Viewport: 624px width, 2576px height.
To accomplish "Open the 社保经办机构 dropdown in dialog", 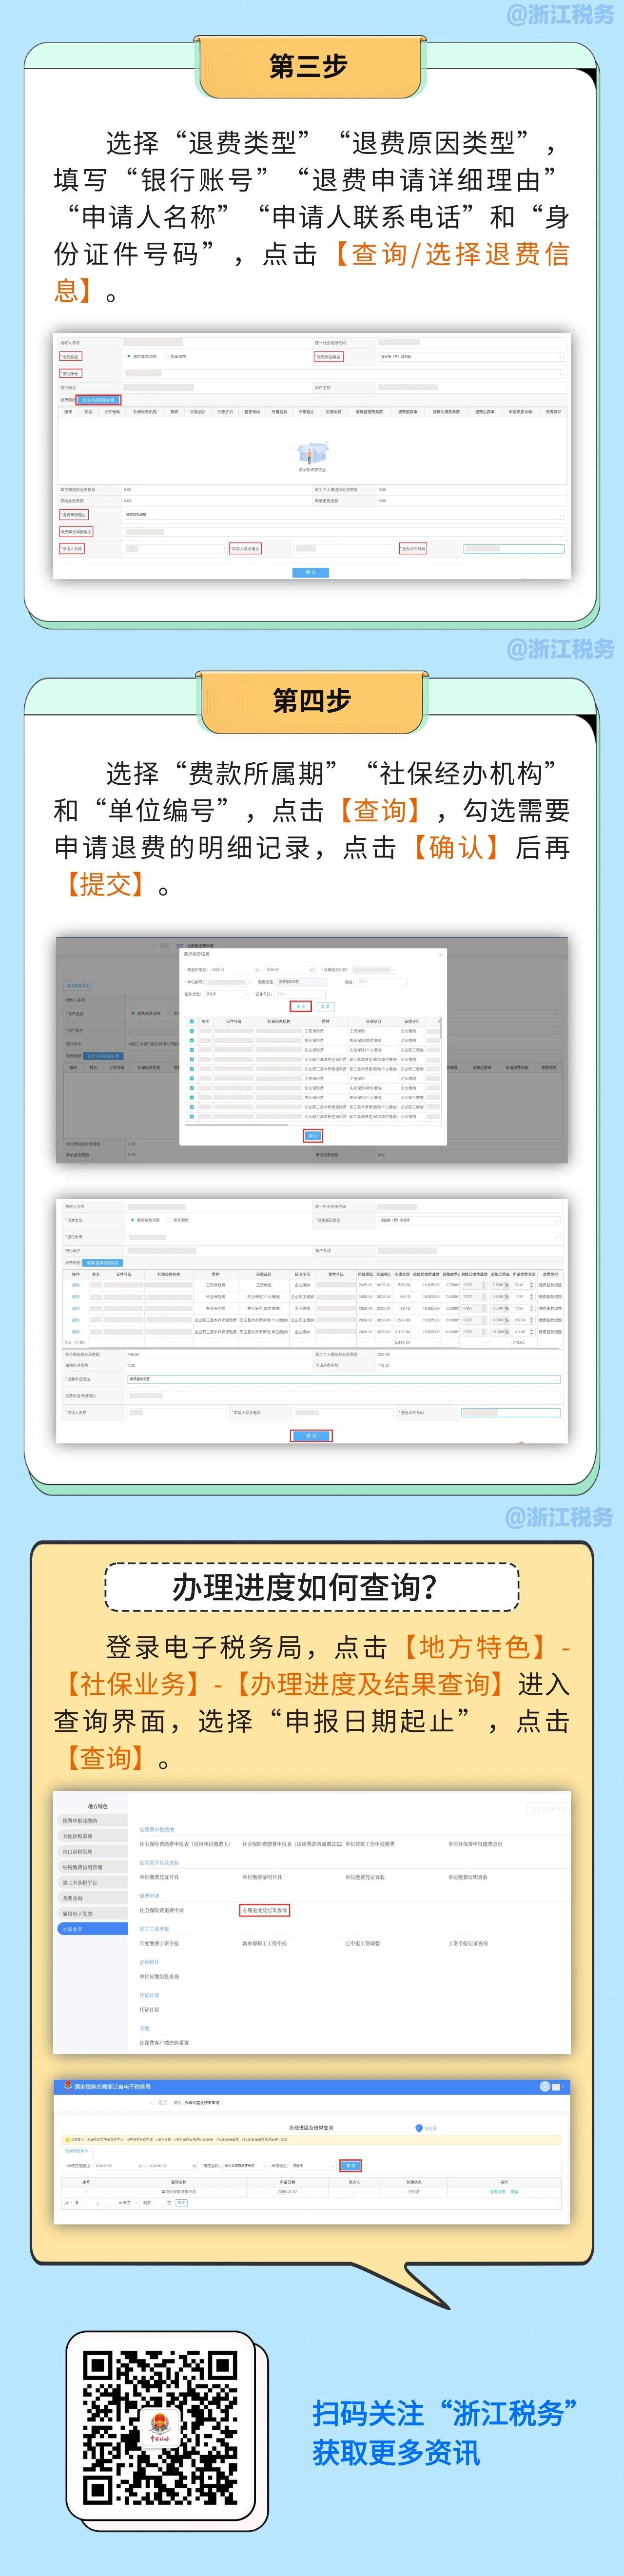I will (x=373, y=970).
